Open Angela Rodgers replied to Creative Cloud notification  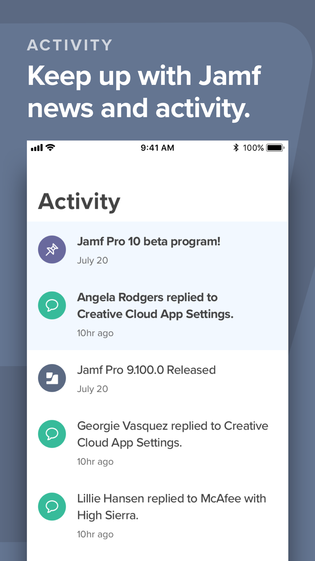point(157,314)
